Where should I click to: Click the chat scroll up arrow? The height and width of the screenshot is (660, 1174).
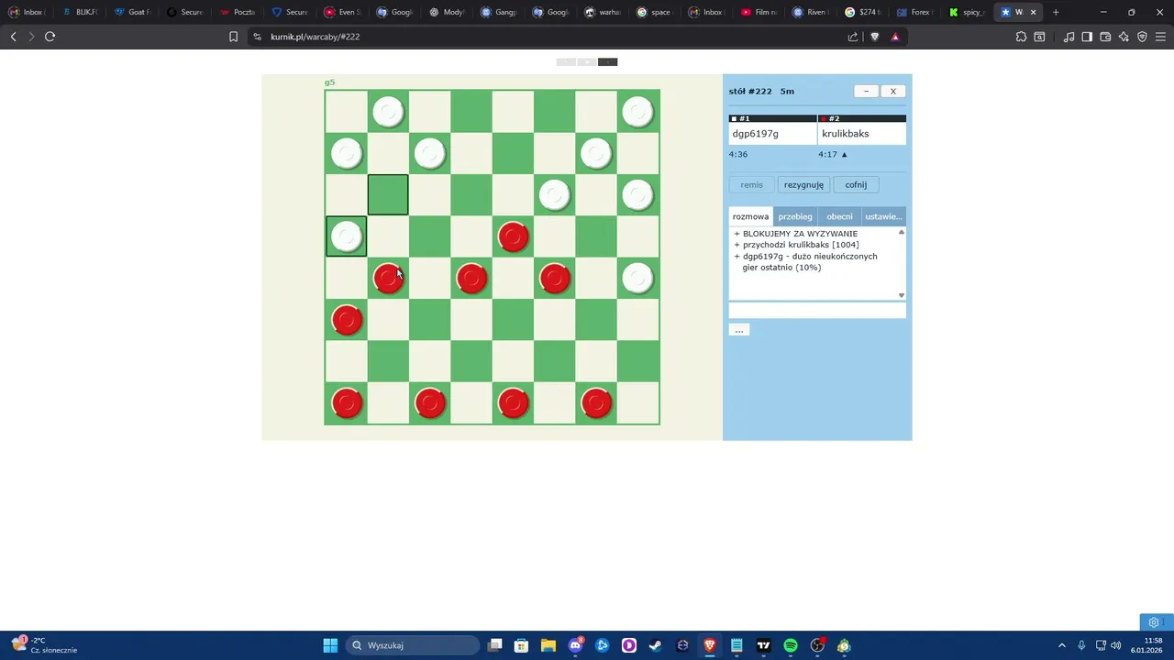coord(902,232)
